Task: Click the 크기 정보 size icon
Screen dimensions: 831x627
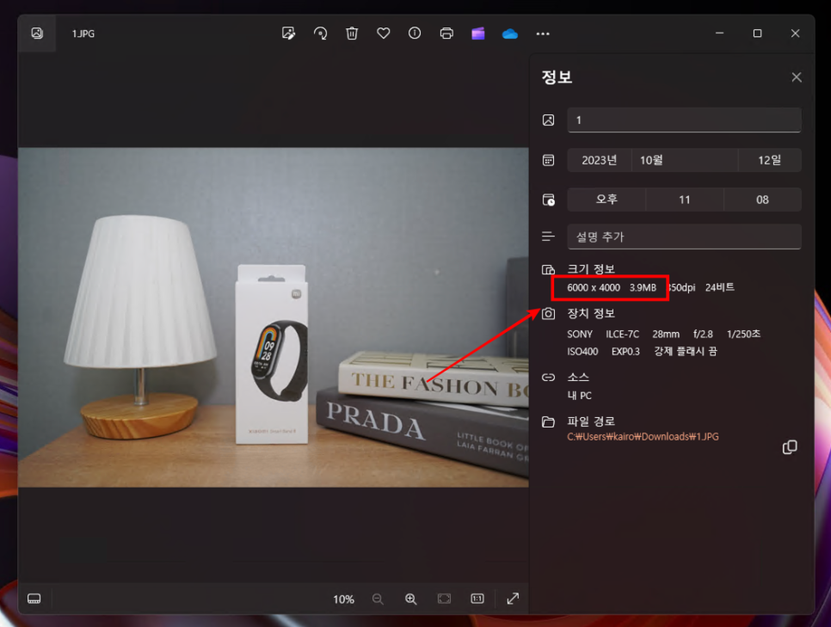Action: tap(549, 270)
